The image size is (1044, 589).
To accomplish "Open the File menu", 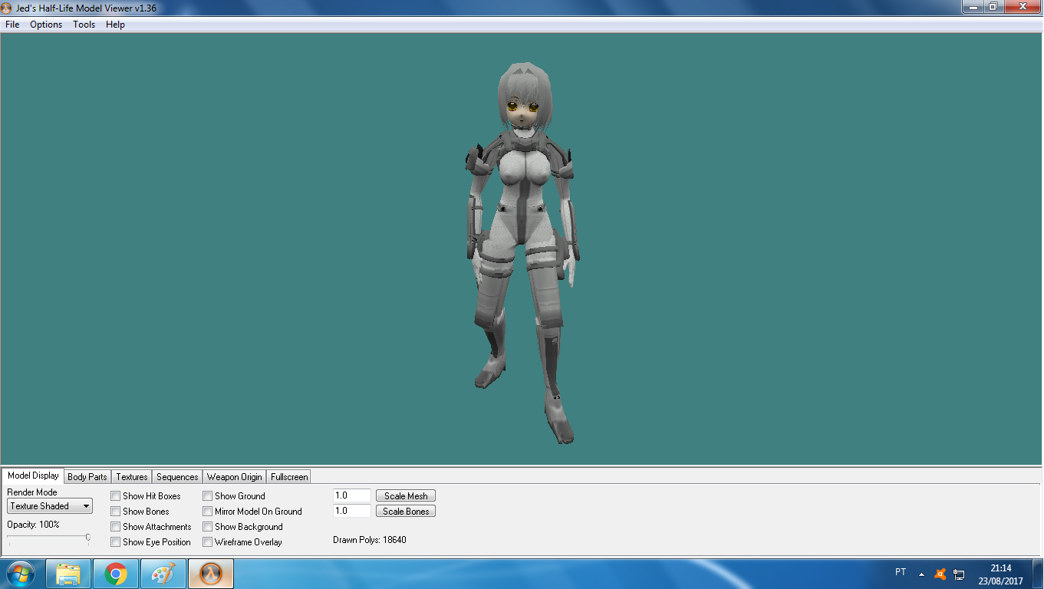I will 12,25.
